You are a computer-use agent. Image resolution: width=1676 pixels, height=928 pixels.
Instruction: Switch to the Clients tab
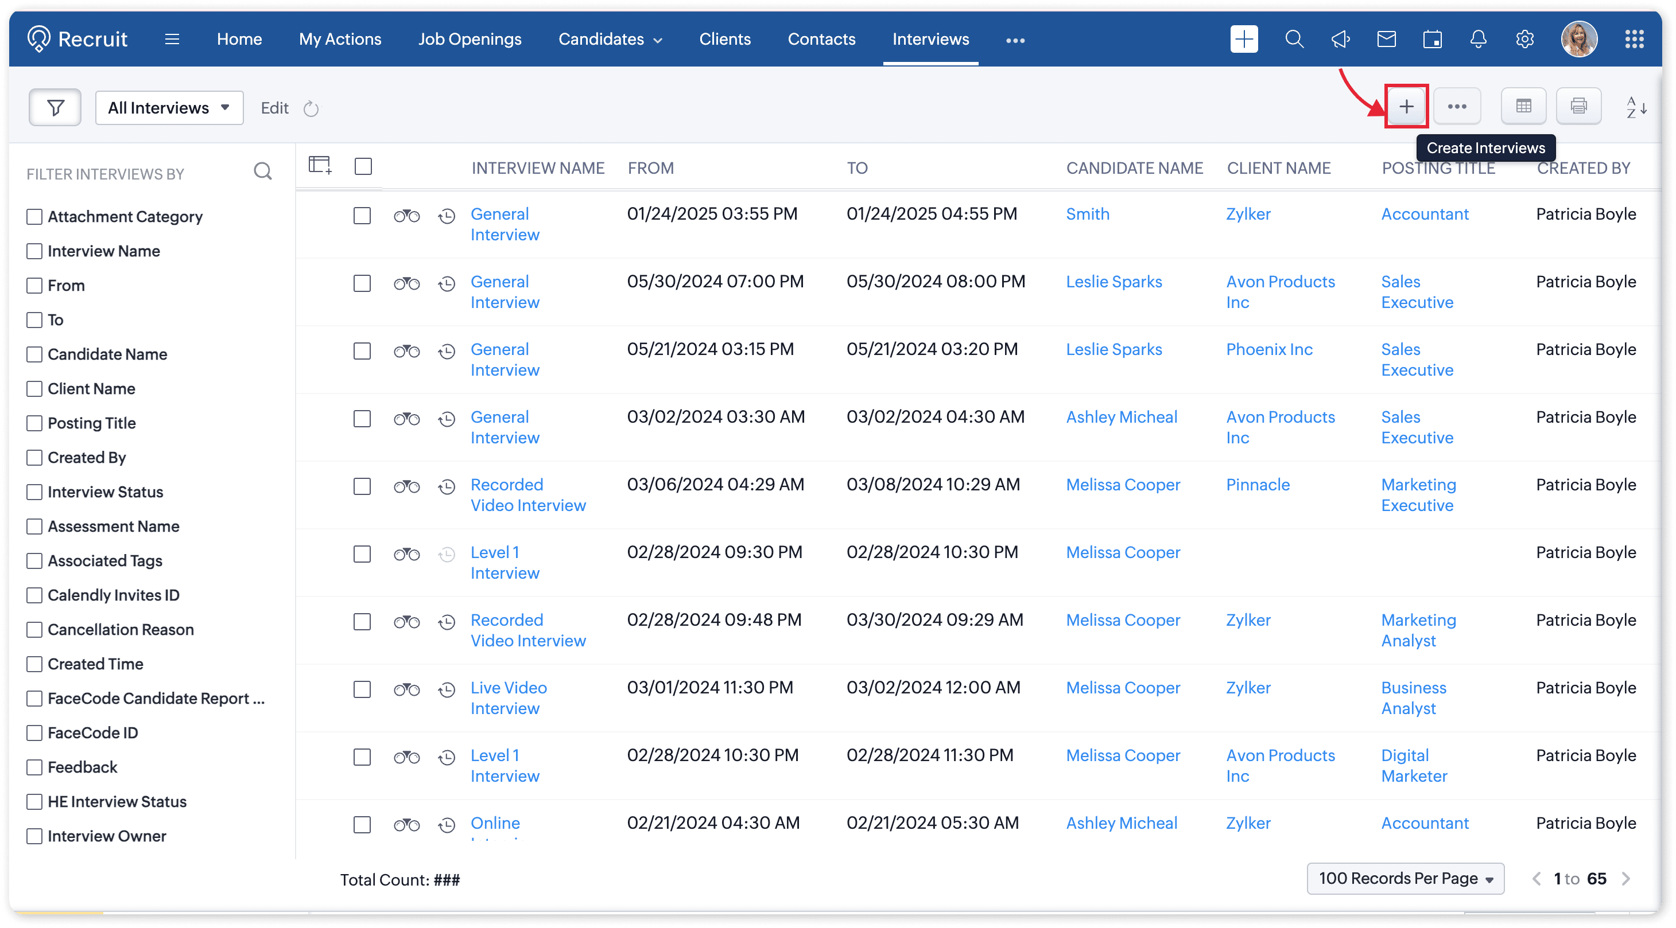coord(725,40)
